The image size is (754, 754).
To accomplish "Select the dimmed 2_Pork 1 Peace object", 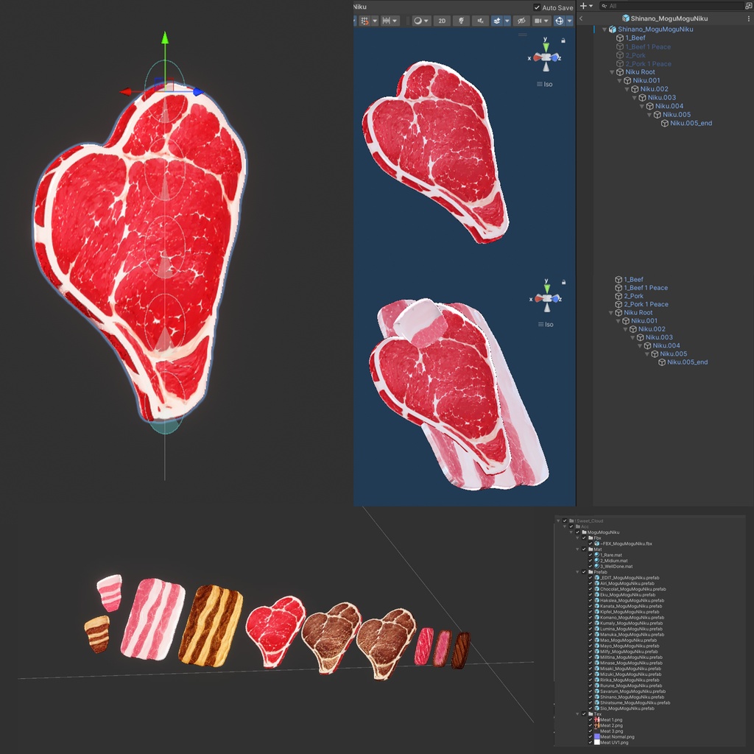I will click(648, 63).
